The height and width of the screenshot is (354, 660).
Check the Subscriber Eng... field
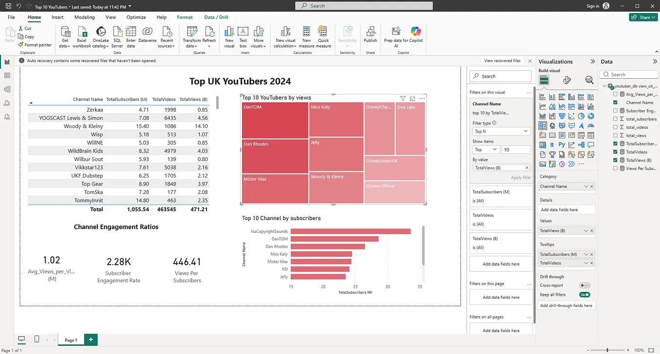pos(616,111)
